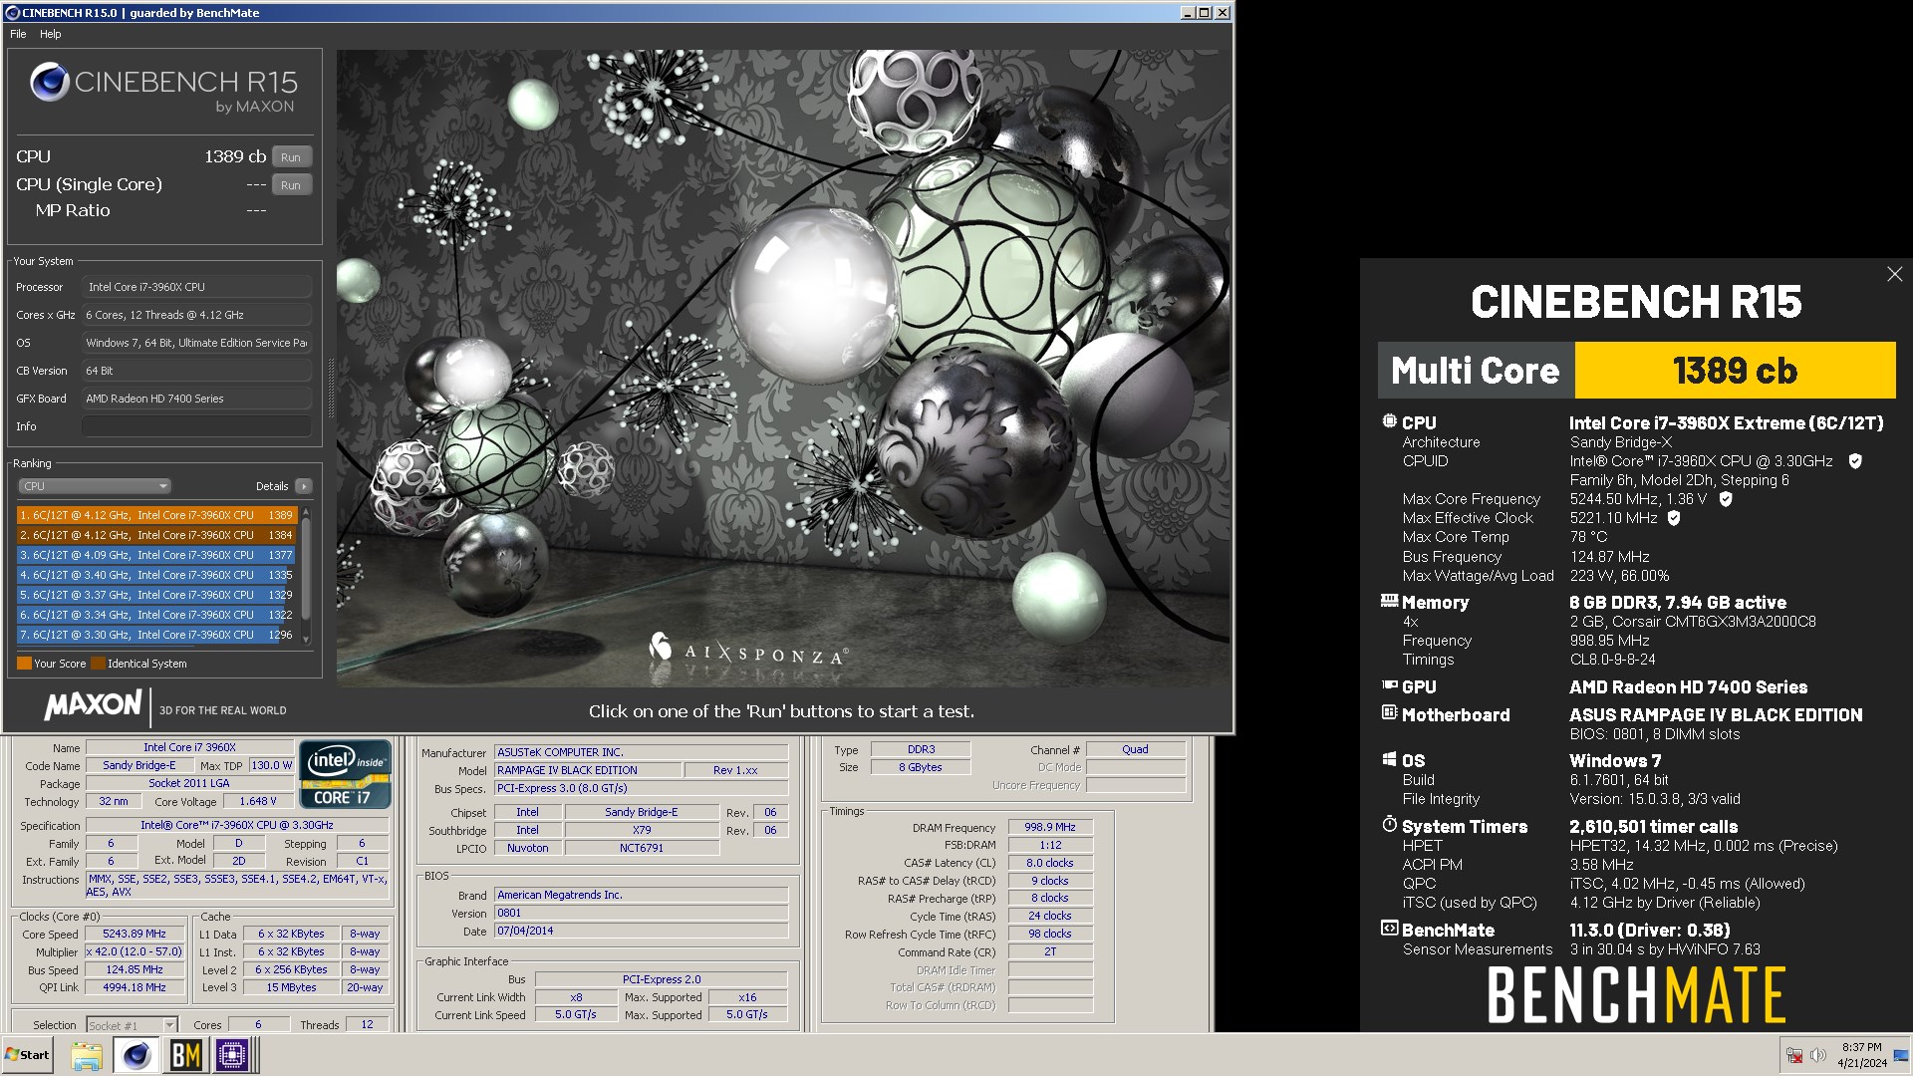Run the CPU (Single Core) test
Screen dimensions: 1913x1076
[291, 185]
